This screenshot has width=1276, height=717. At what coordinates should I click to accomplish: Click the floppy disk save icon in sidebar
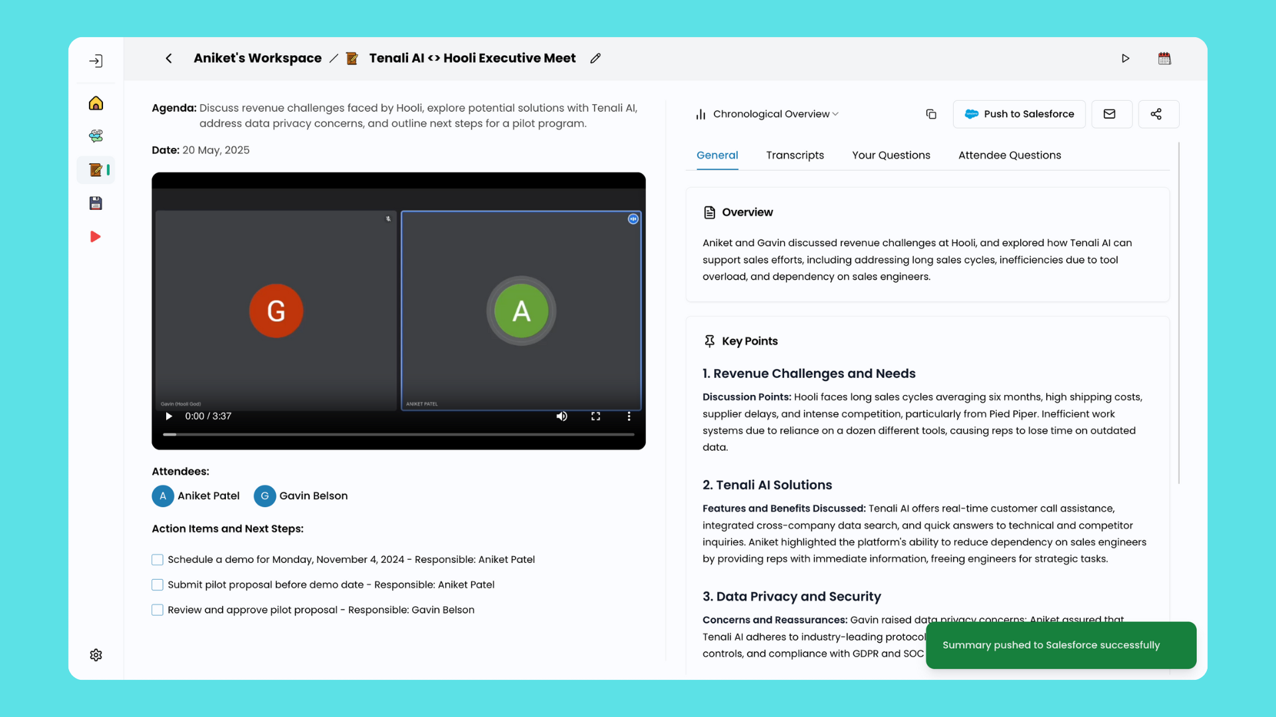tap(96, 203)
